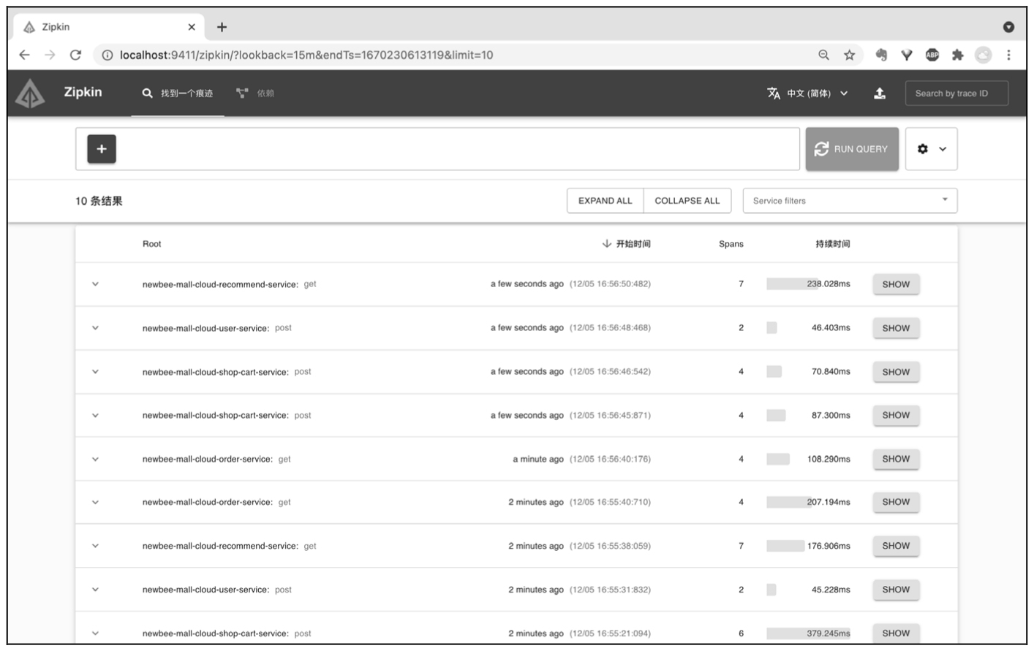
Task: Expand settings dropdown chevron
Action: pos(943,149)
